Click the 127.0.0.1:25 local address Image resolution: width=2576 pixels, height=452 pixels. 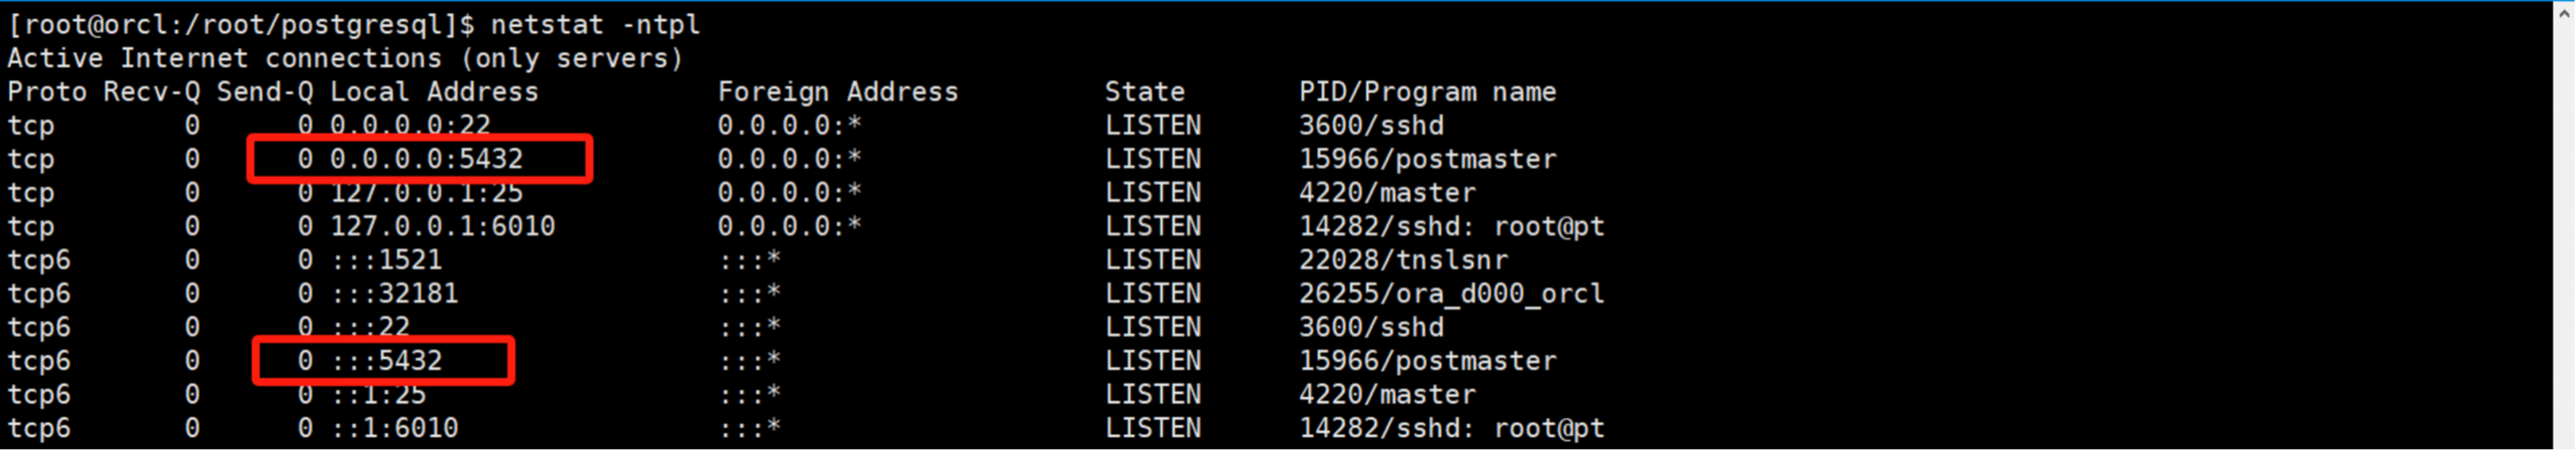426,193
